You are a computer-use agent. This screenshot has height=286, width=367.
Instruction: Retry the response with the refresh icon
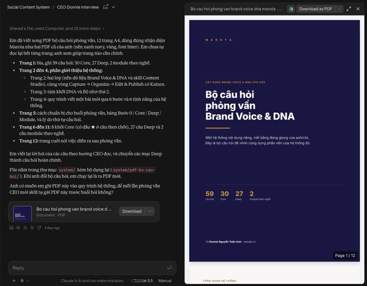coord(39,228)
